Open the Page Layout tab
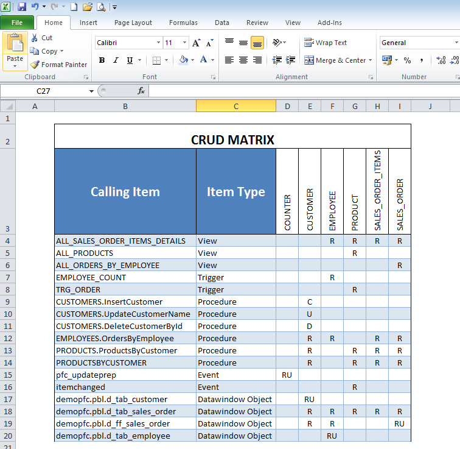This screenshot has width=460, height=449. pos(133,23)
